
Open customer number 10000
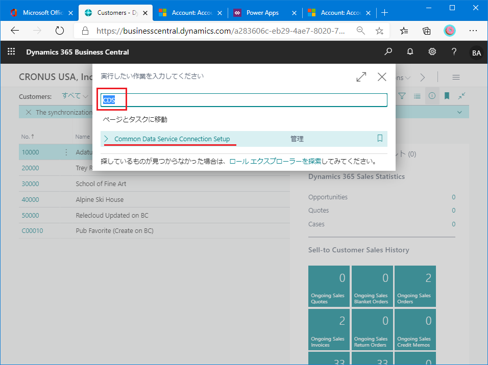pos(30,152)
